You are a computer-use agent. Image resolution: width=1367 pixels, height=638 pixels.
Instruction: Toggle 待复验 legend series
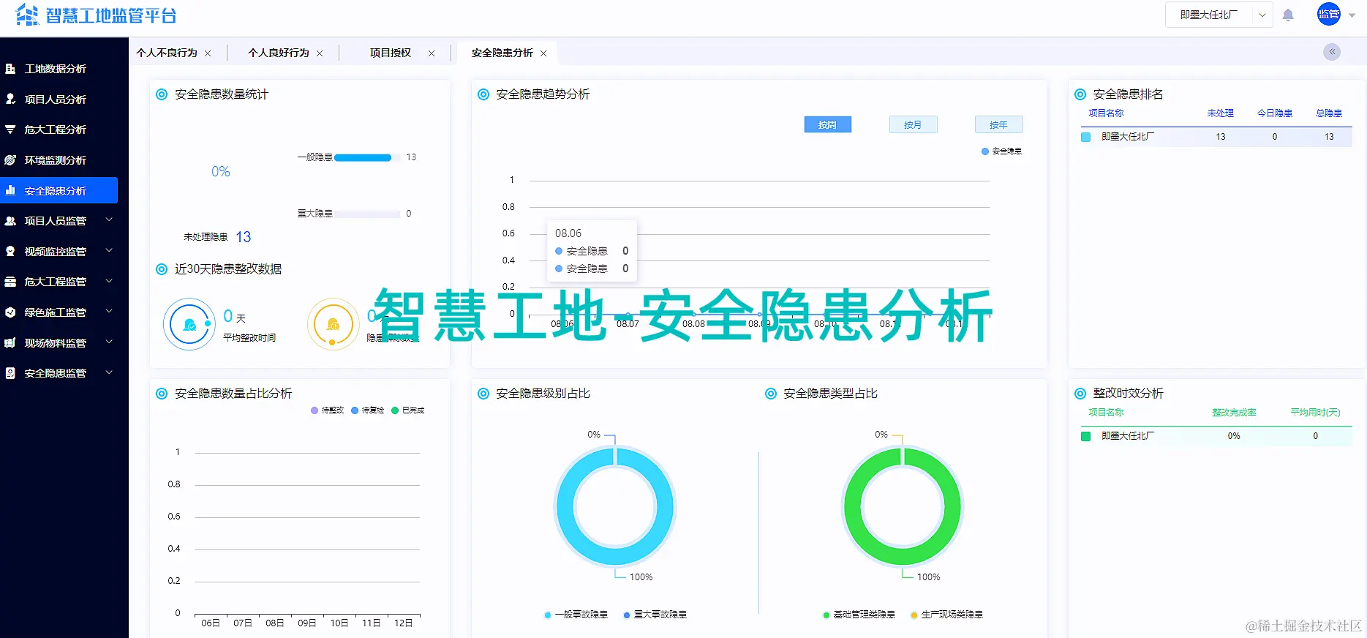coord(368,410)
